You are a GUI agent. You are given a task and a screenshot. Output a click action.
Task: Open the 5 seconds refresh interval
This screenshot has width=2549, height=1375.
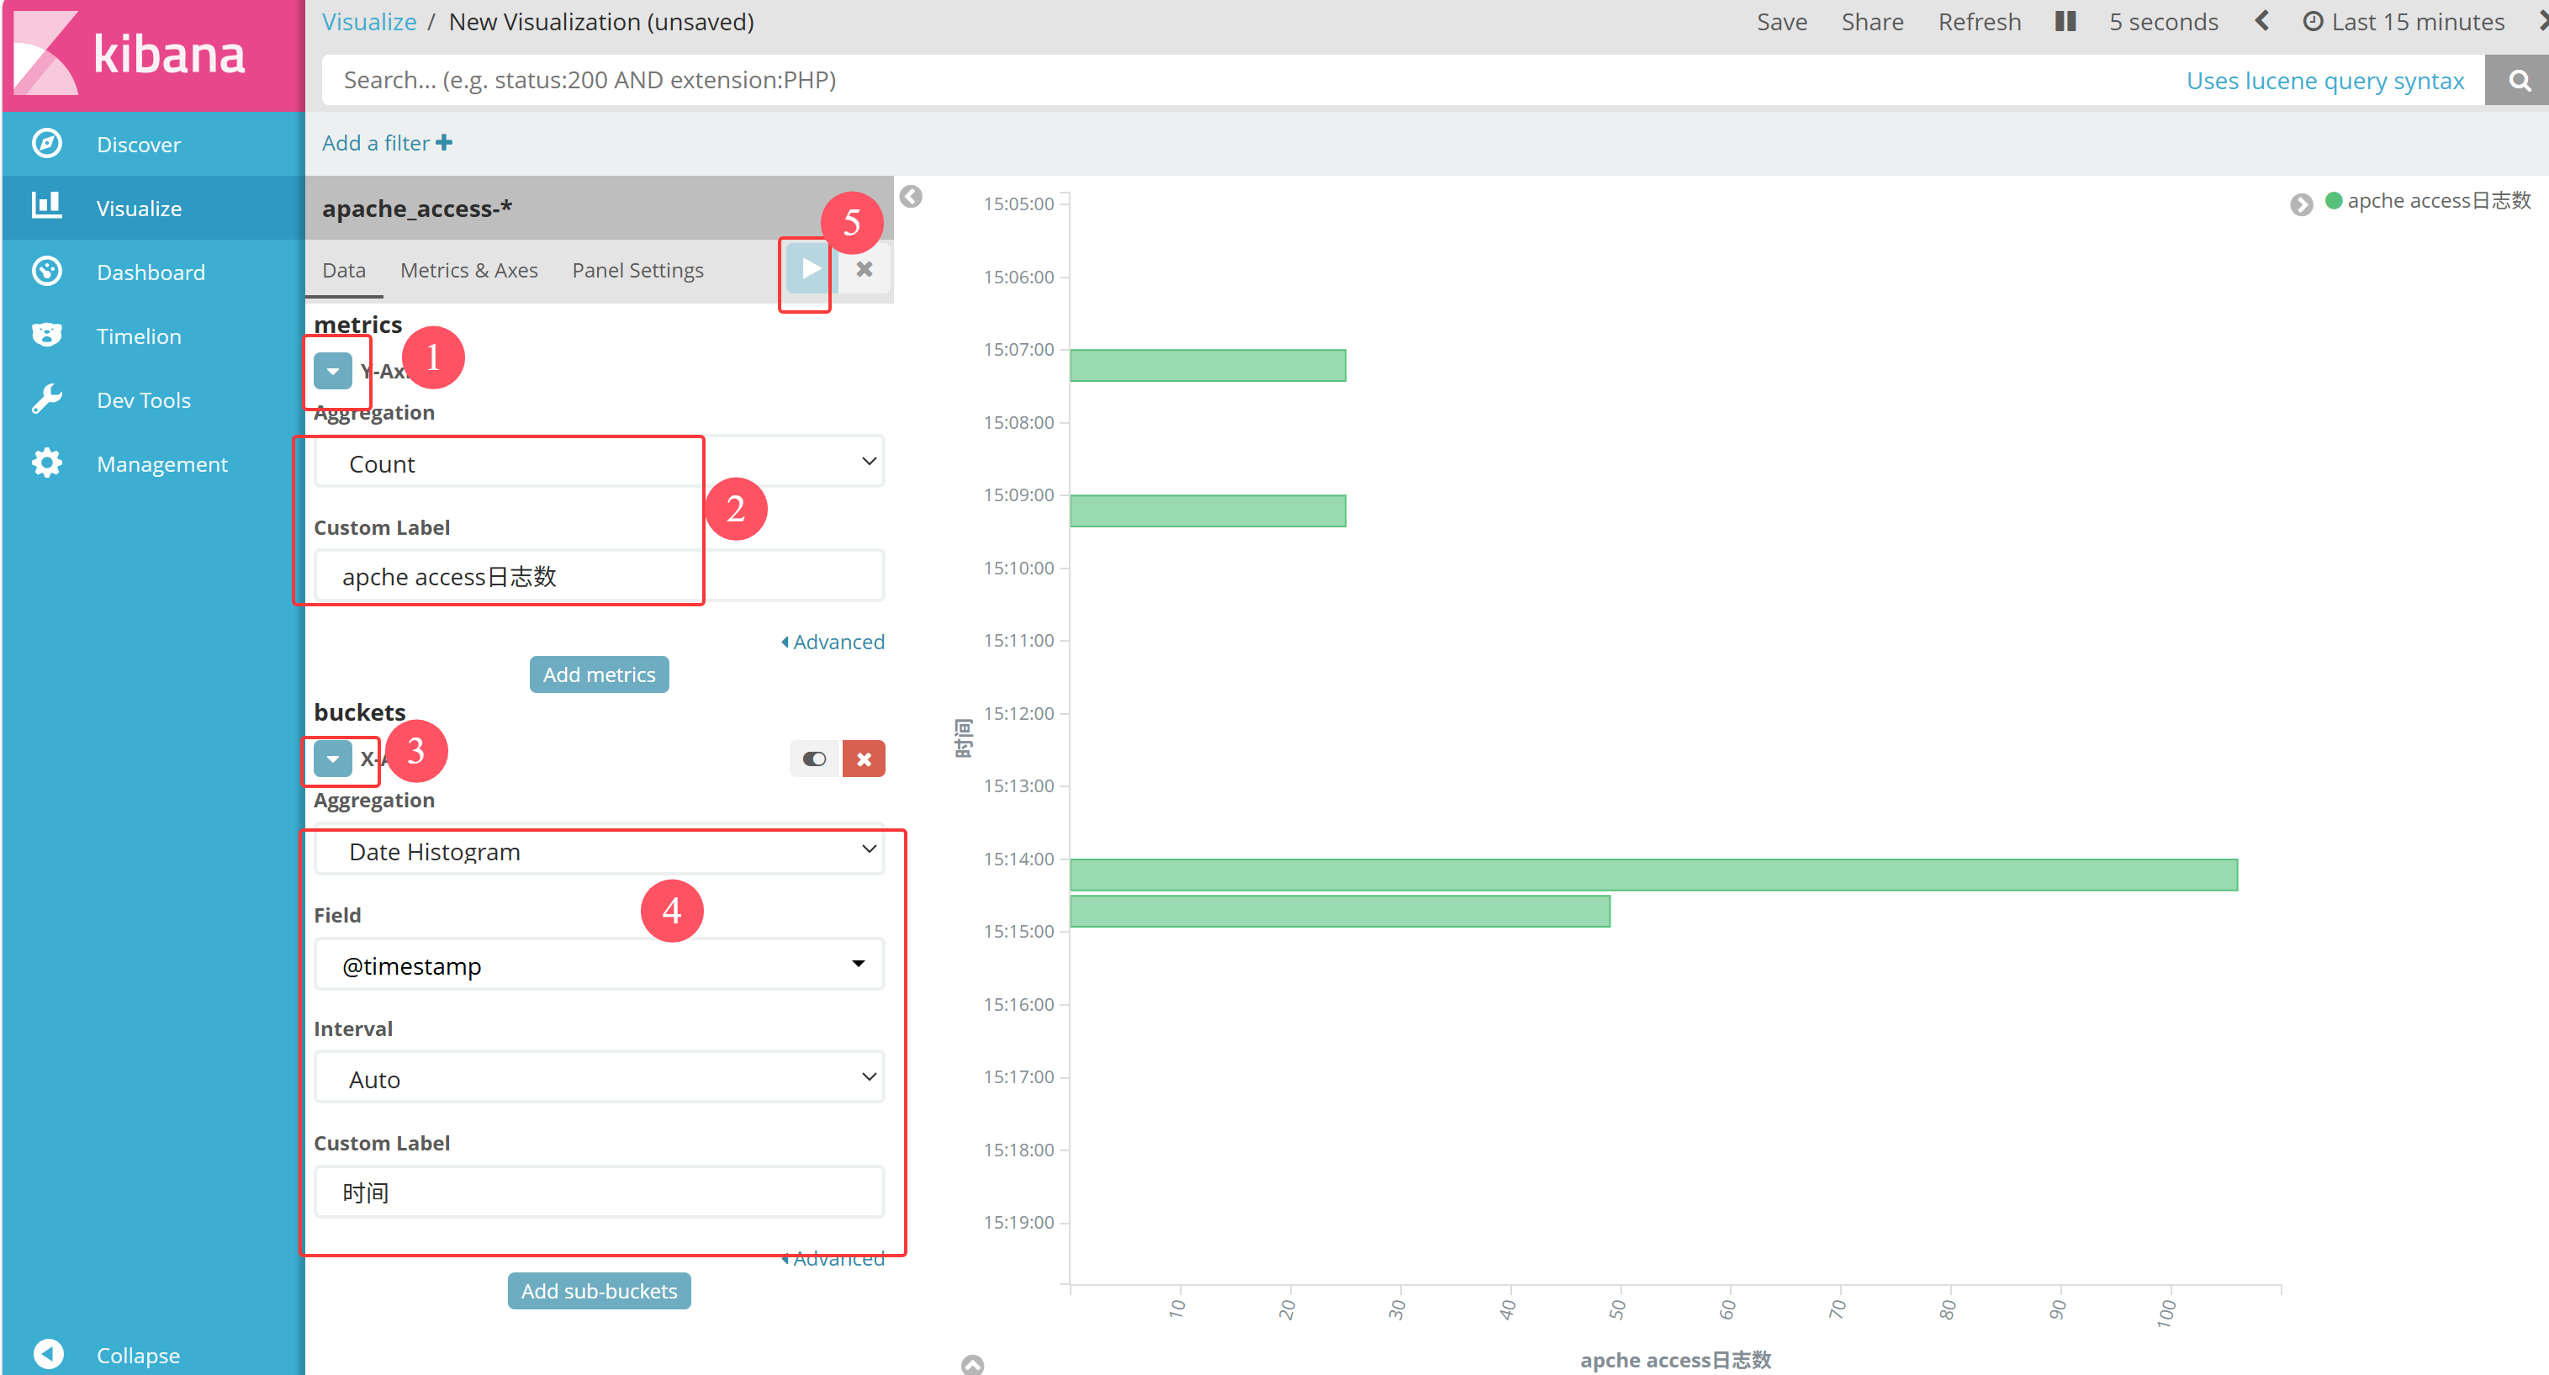click(x=2163, y=22)
